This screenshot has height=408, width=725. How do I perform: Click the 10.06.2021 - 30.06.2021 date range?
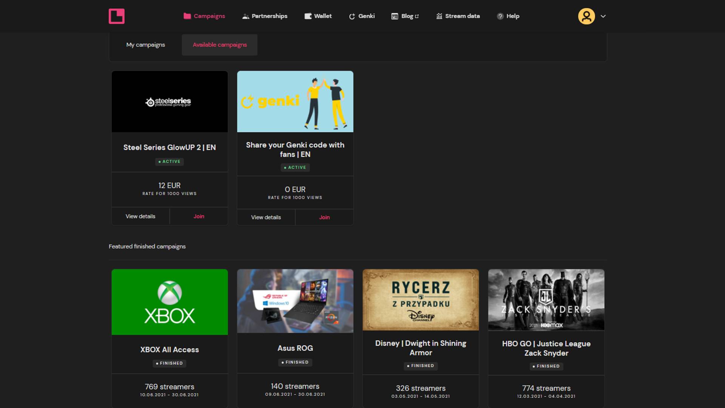pos(170,395)
